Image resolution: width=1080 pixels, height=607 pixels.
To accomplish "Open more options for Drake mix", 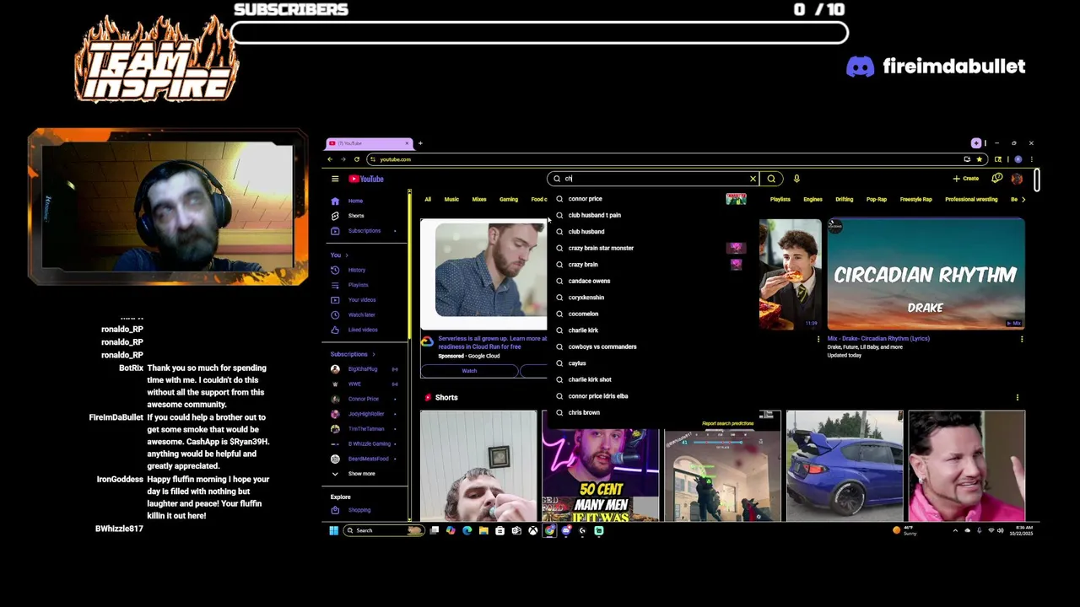I will pyautogui.click(x=1022, y=339).
